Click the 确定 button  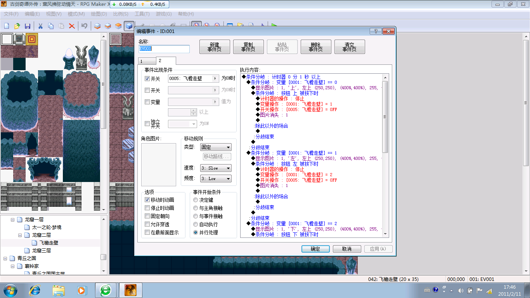(x=315, y=249)
